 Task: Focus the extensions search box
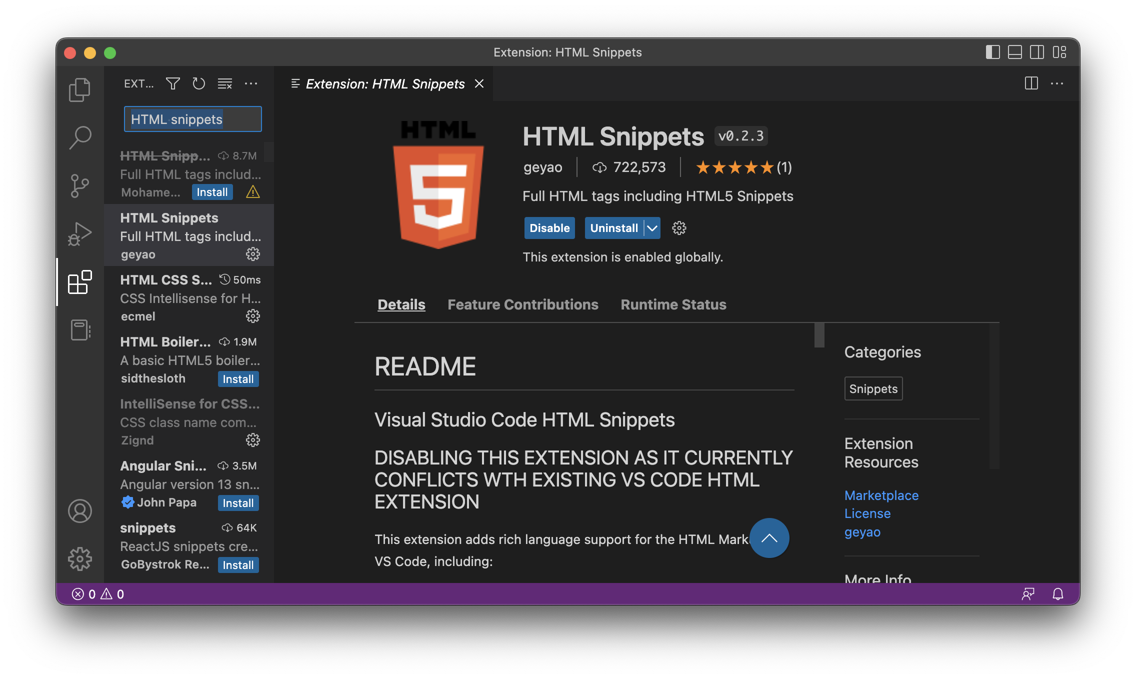pos(192,119)
